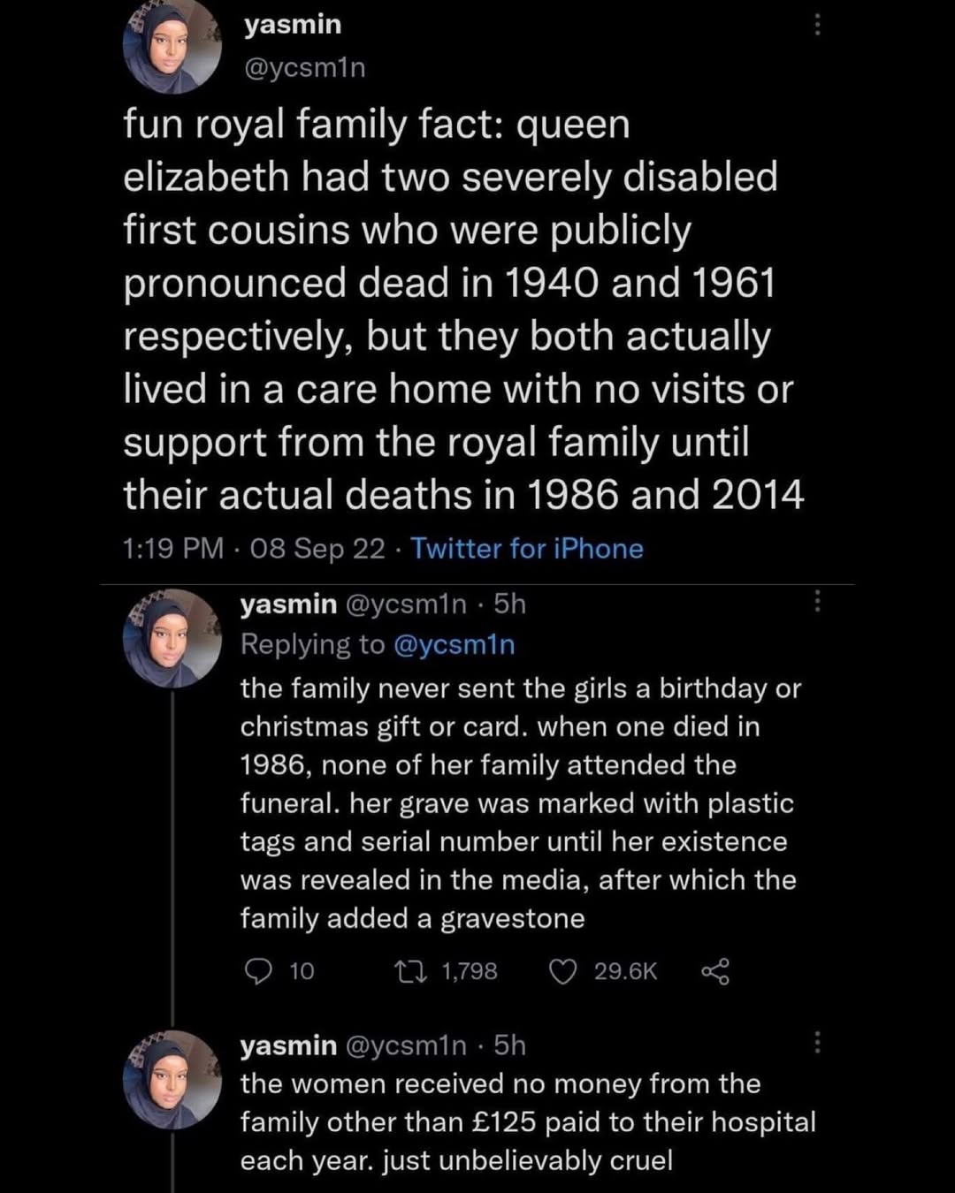Click the 5h timestamp on the gravestone reply
The image size is (955, 1193).
pos(511,604)
